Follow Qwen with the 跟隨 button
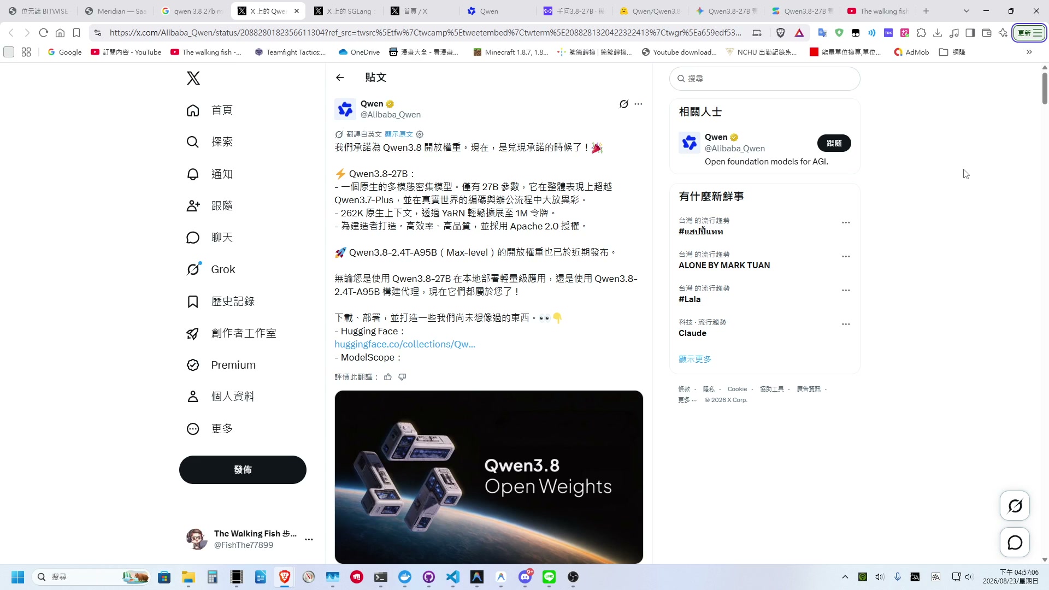The image size is (1049, 590). tap(834, 143)
